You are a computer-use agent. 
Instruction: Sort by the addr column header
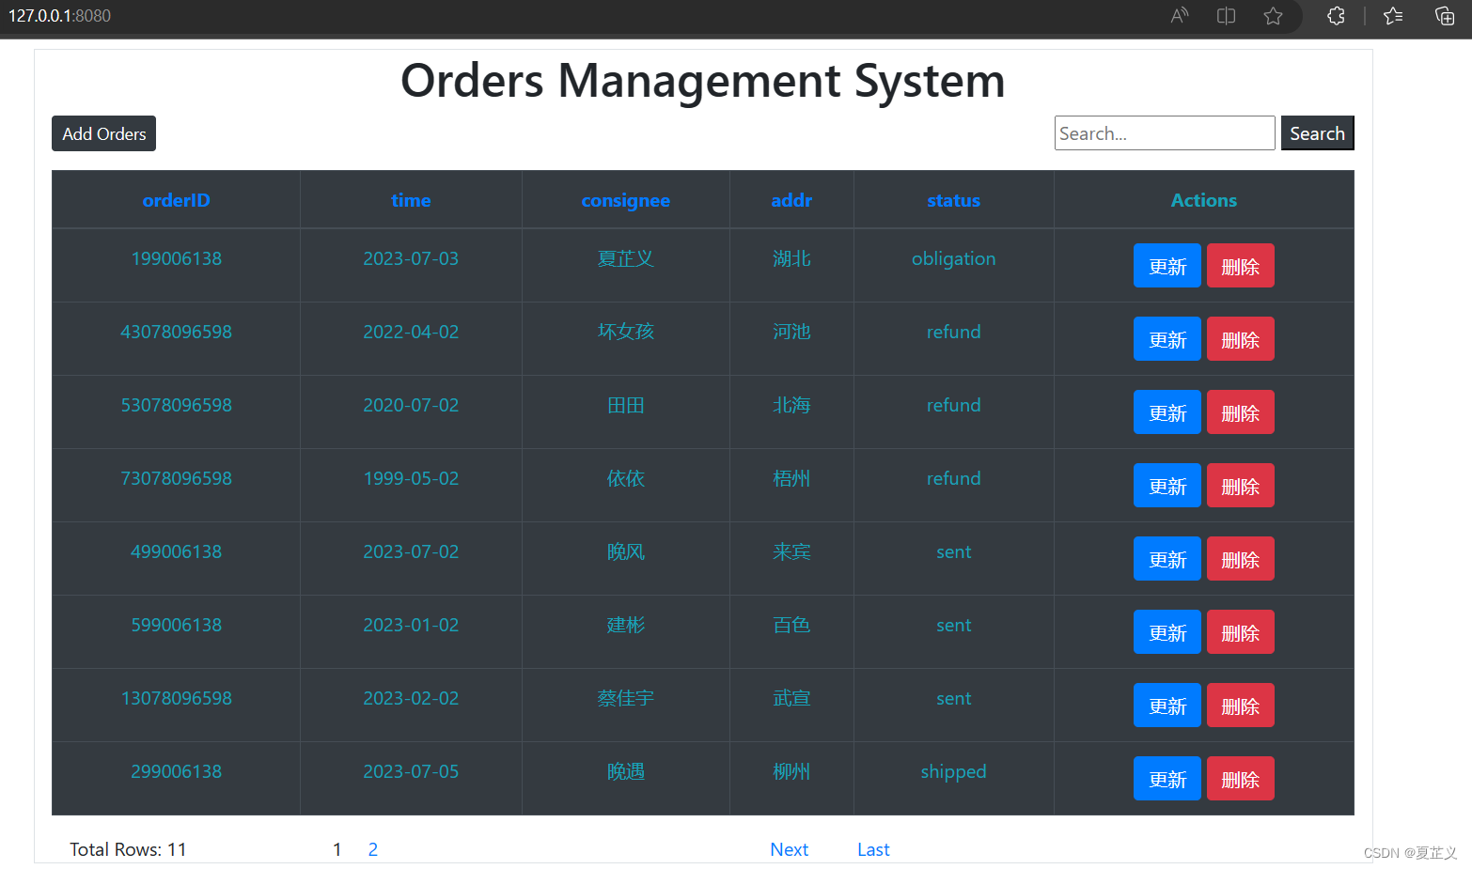[x=791, y=200]
